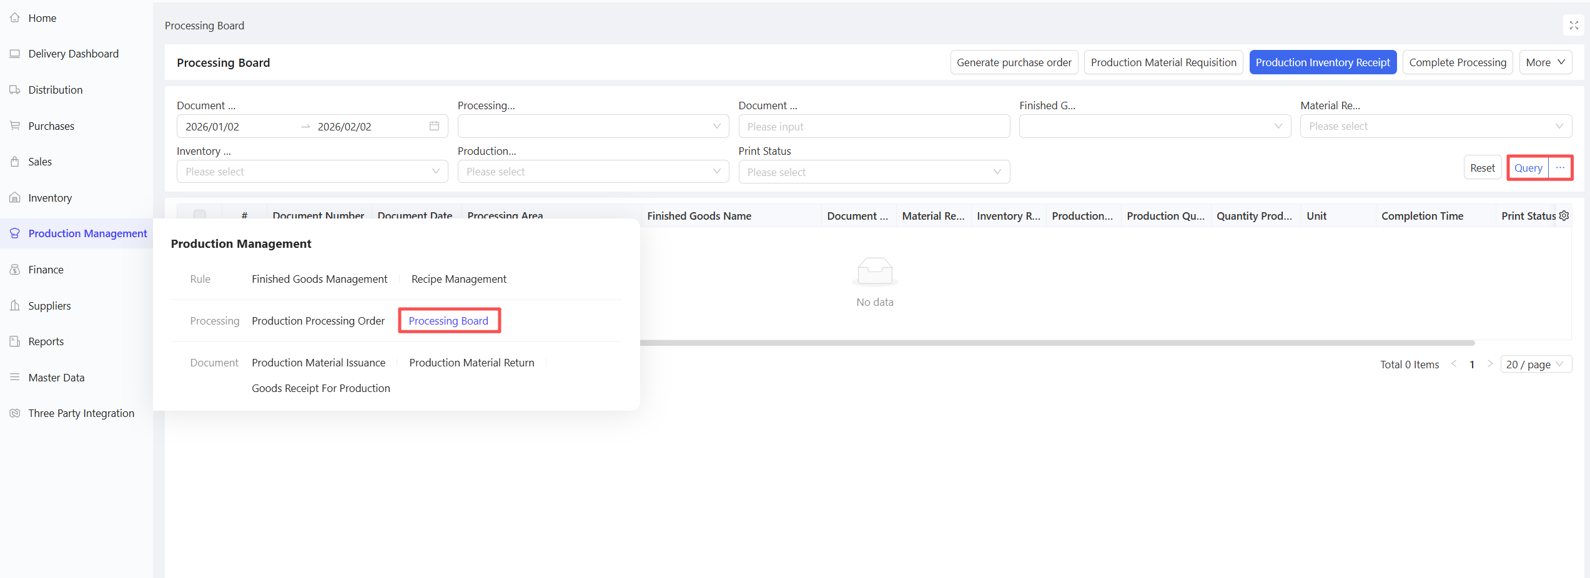Click the Purchases cart icon
The height and width of the screenshot is (578, 1590).
pyautogui.click(x=15, y=126)
